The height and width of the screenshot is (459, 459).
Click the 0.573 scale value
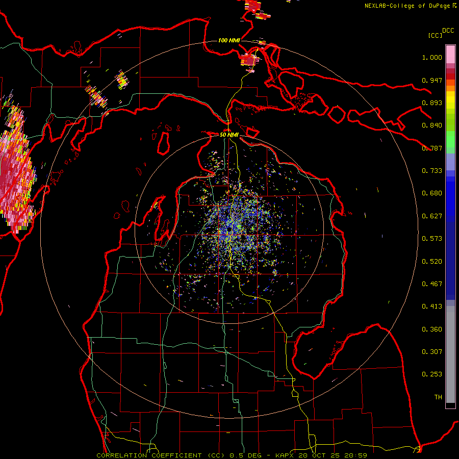[x=432, y=239]
